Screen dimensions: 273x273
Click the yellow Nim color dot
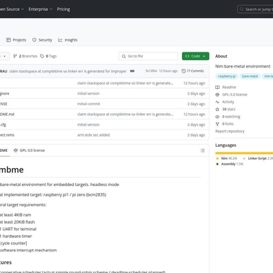(217, 159)
